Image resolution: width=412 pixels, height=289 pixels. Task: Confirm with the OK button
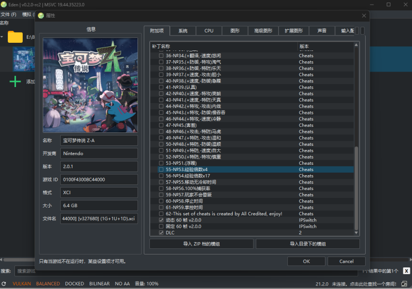[306, 261]
